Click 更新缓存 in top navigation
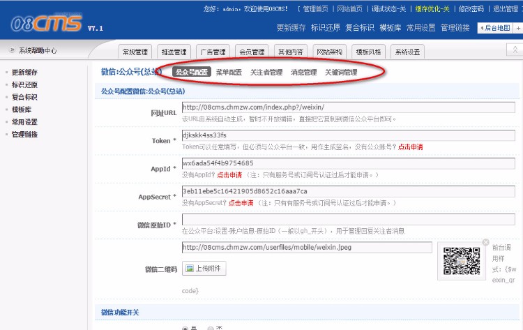This screenshot has width=523, height=330. click(x=291, y=28)
